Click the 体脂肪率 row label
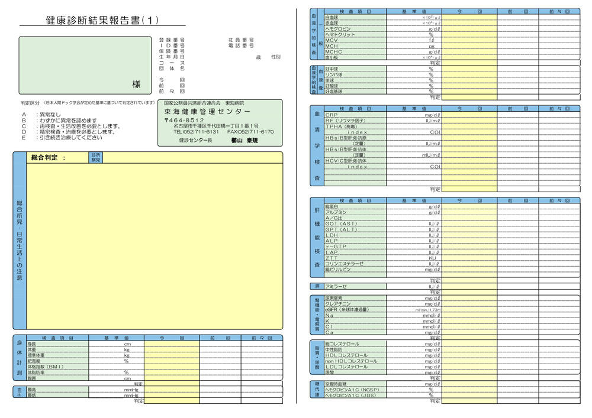Viewport: 592px width, 418px height. tap(36, 372)
